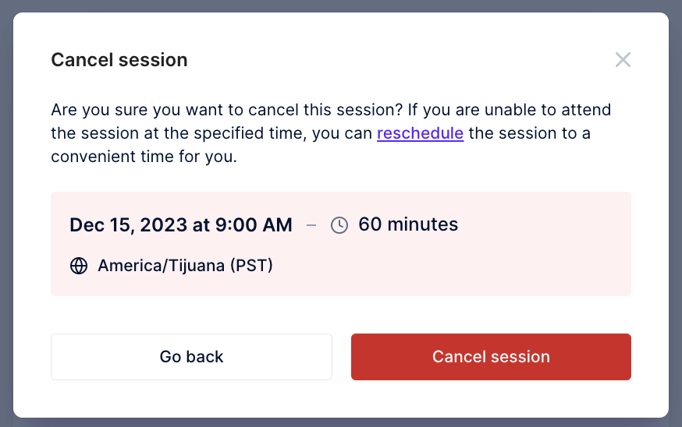682x427 pixels.
Task: Click the 'convenient time for you' text line
Action: tap(144, 157)
